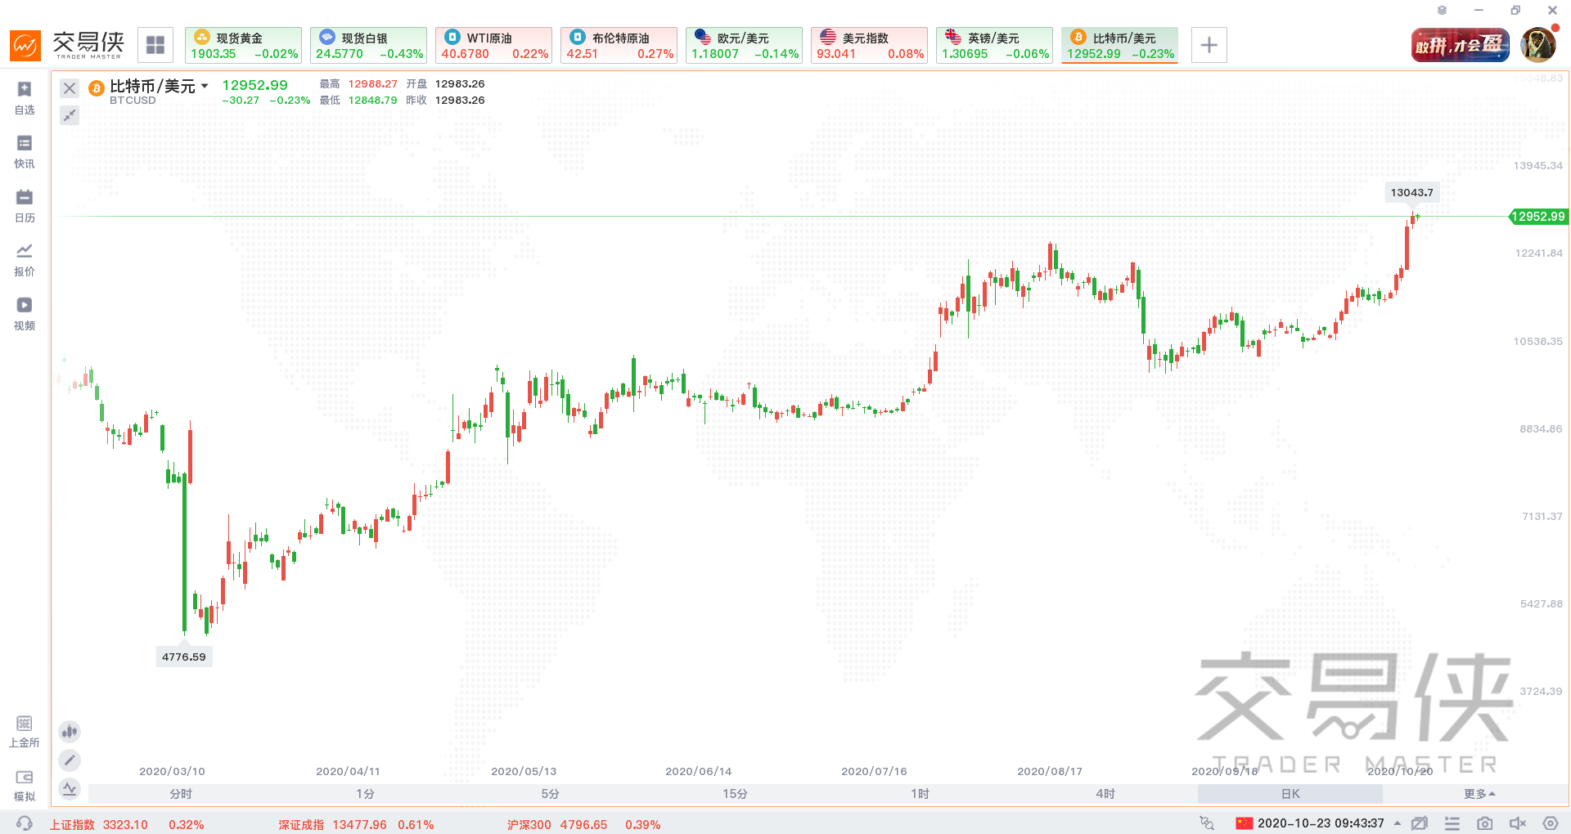Viewport: 1571px width, 834px height.
Task: Click the list lines icon in status bar
Action: click(1452, 823)
